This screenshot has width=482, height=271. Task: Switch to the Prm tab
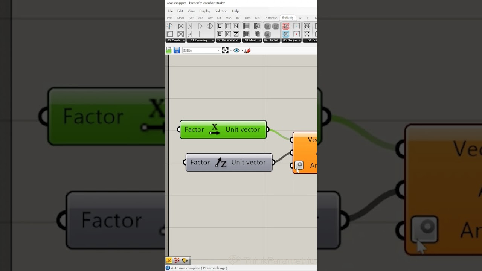coord(170,18)
